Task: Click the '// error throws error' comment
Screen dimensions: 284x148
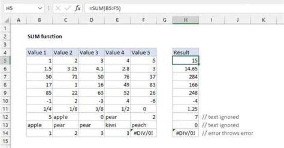Action: click(x=228, y=133)
